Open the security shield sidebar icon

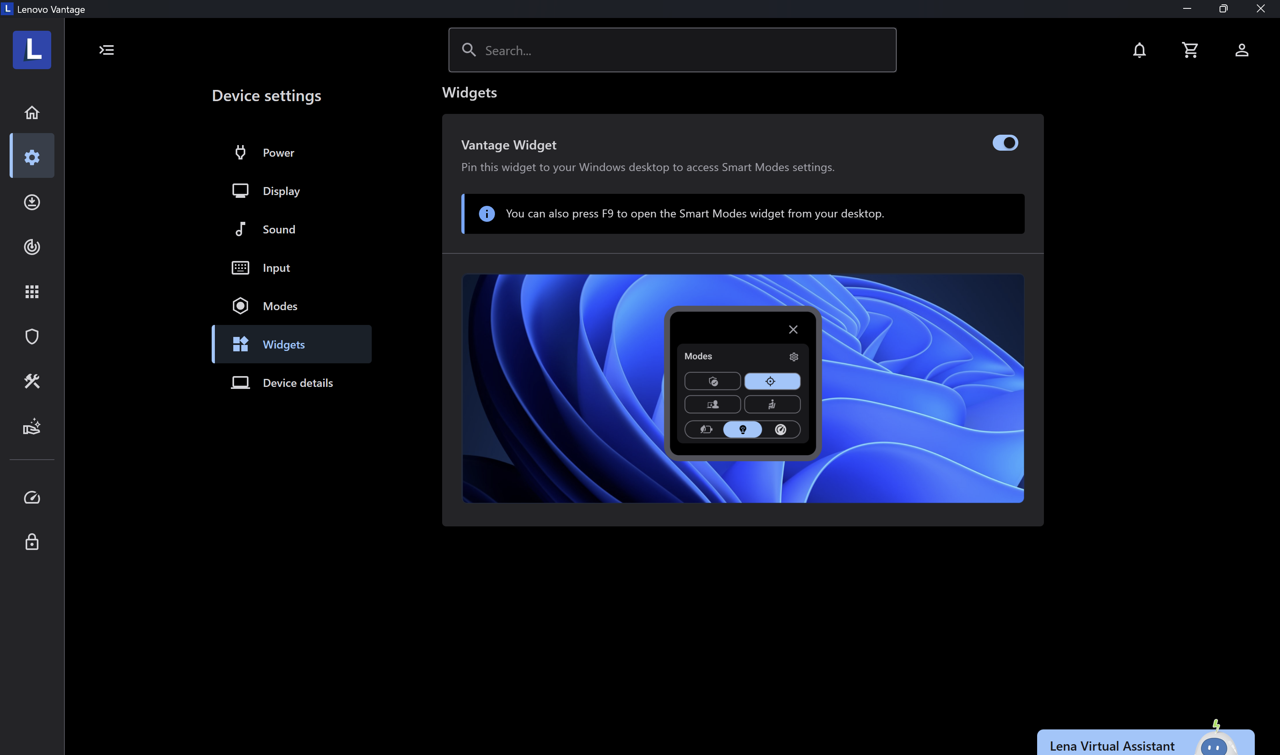pyautogui.click(x=32, y=336)
